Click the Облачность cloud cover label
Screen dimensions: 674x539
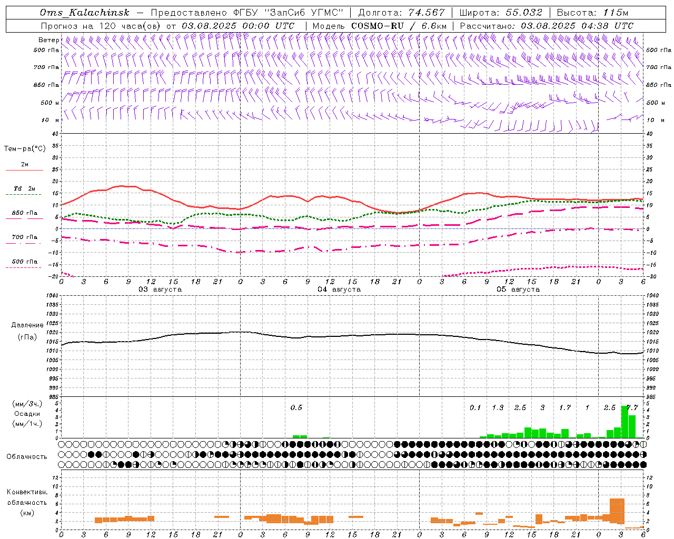coord(27,456)
